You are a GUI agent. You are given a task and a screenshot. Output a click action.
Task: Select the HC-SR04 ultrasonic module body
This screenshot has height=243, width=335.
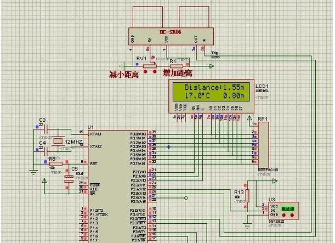171,36
